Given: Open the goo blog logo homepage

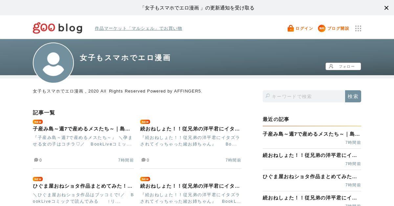Looking at the screenshot, I should click(57, 28).
